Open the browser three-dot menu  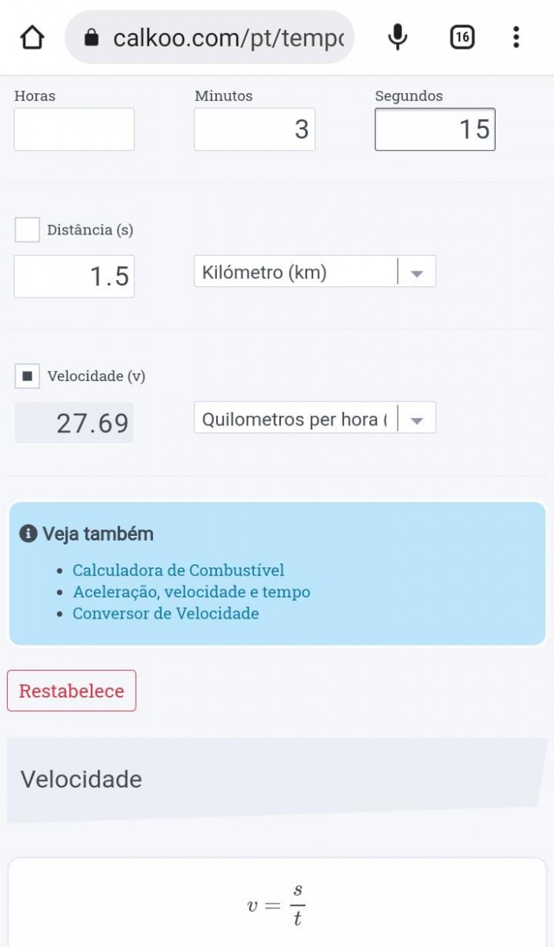(x=515, y=37)
